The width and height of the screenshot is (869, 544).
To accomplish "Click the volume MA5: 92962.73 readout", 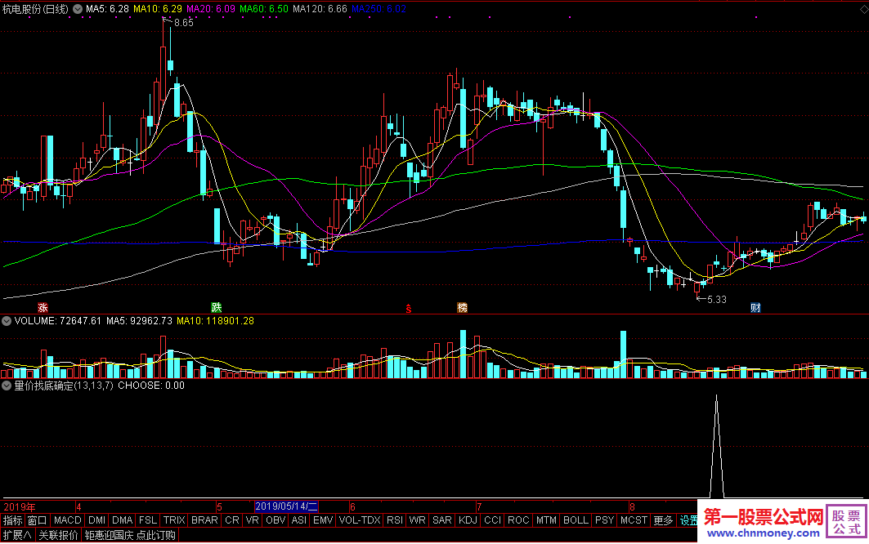I will 139,321.
